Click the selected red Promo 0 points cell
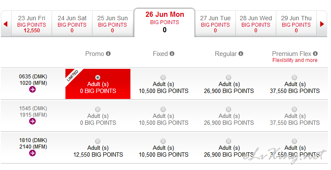331x170 pixels. (98, 84)
